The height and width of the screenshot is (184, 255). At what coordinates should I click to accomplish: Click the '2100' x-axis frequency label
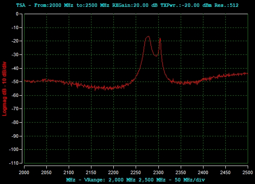pos(69,172)
